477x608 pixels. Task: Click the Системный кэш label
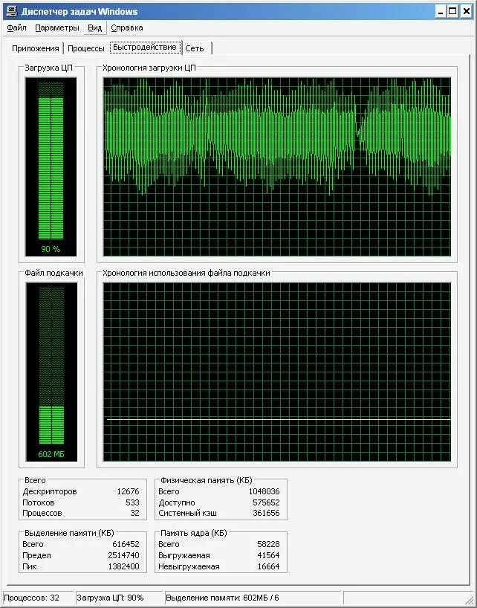click(187, 513)
